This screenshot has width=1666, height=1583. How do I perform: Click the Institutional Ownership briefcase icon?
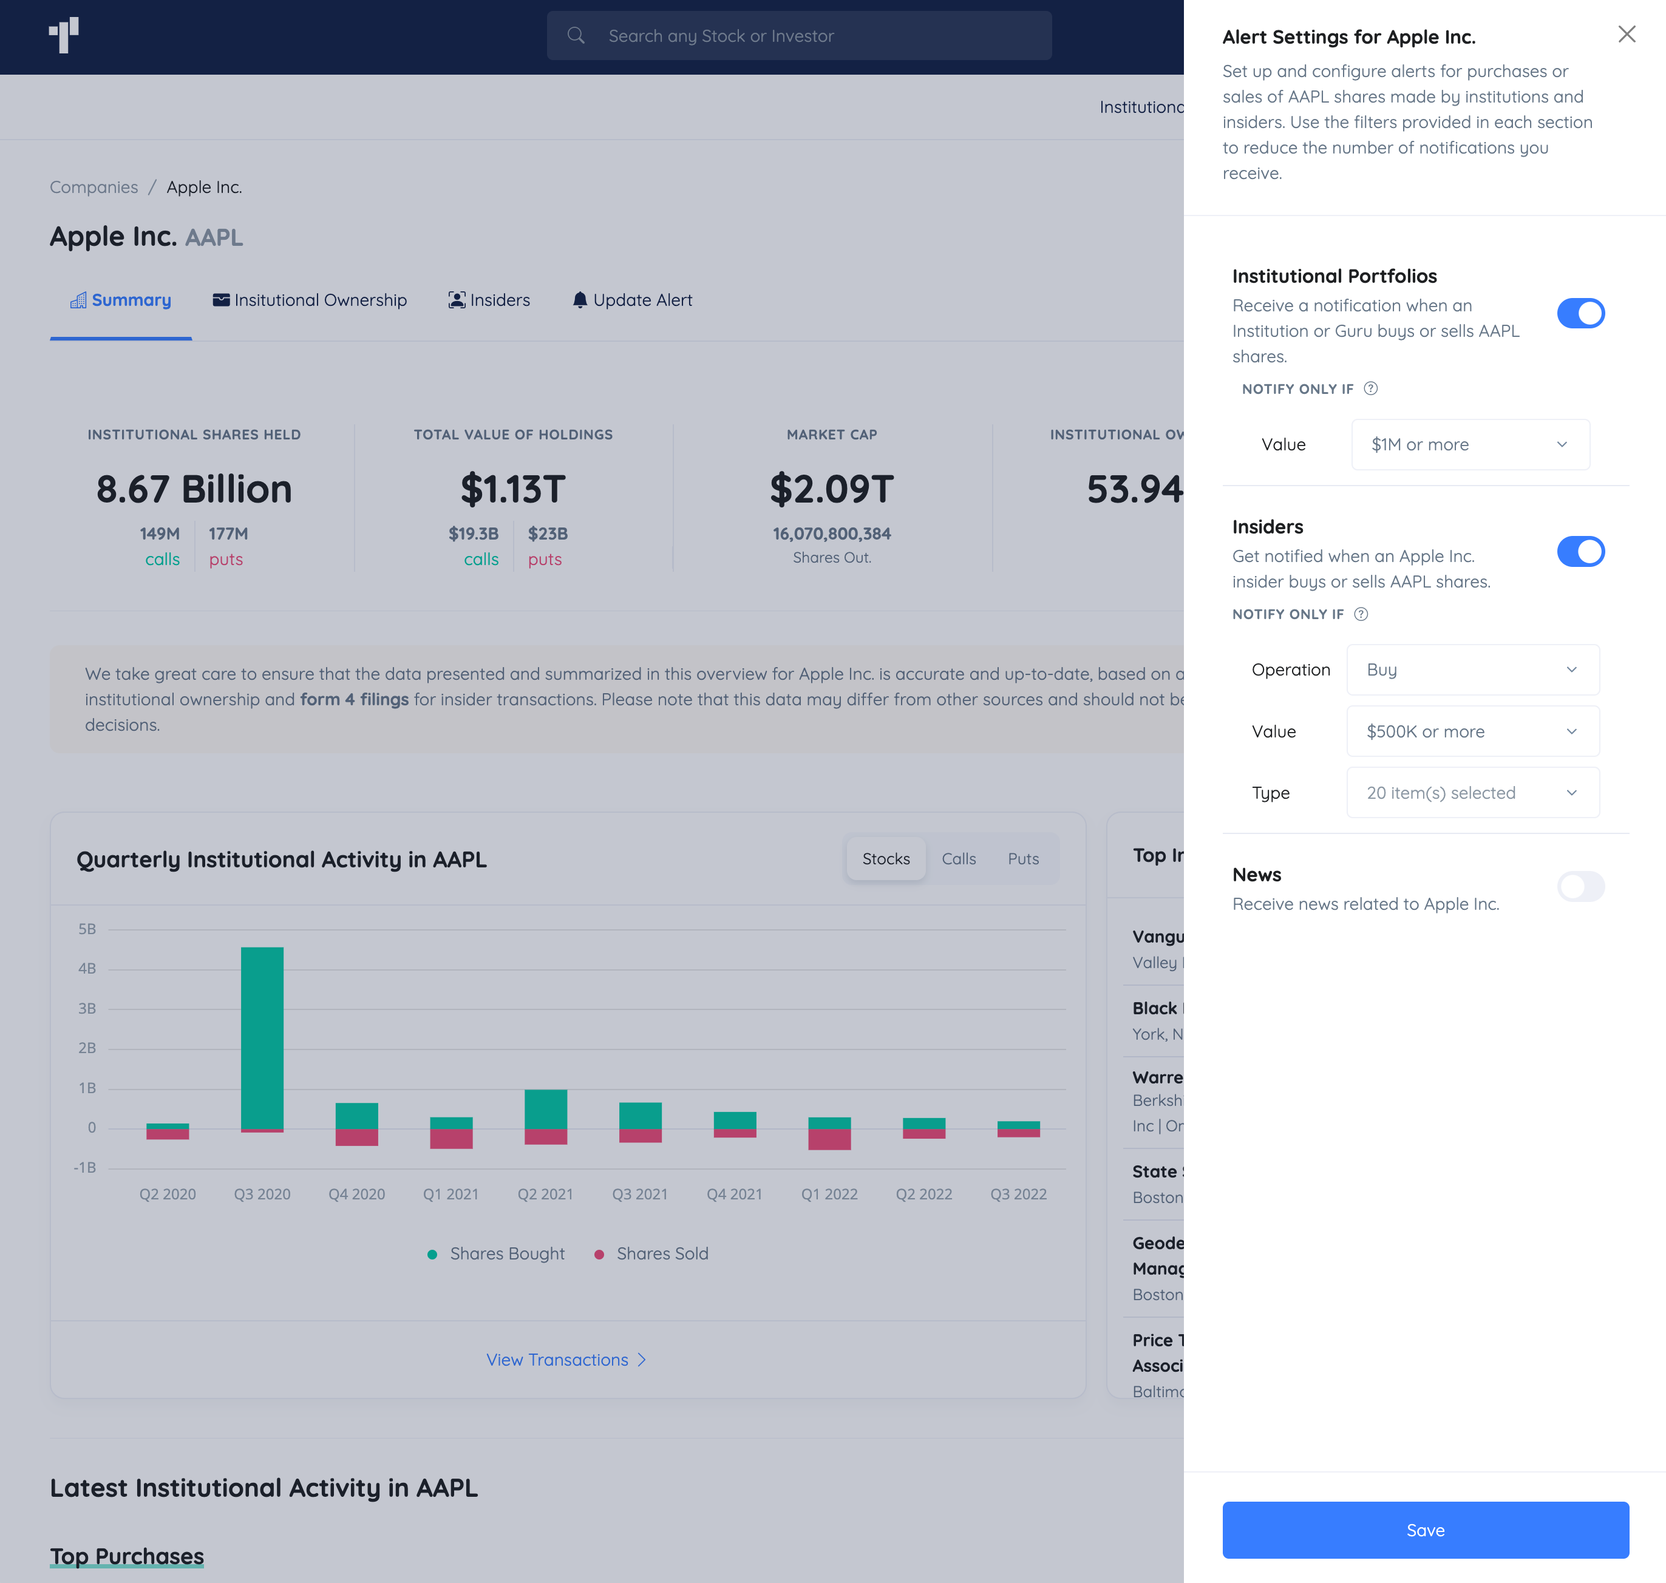pyautogui.click(x=221, y=300)
